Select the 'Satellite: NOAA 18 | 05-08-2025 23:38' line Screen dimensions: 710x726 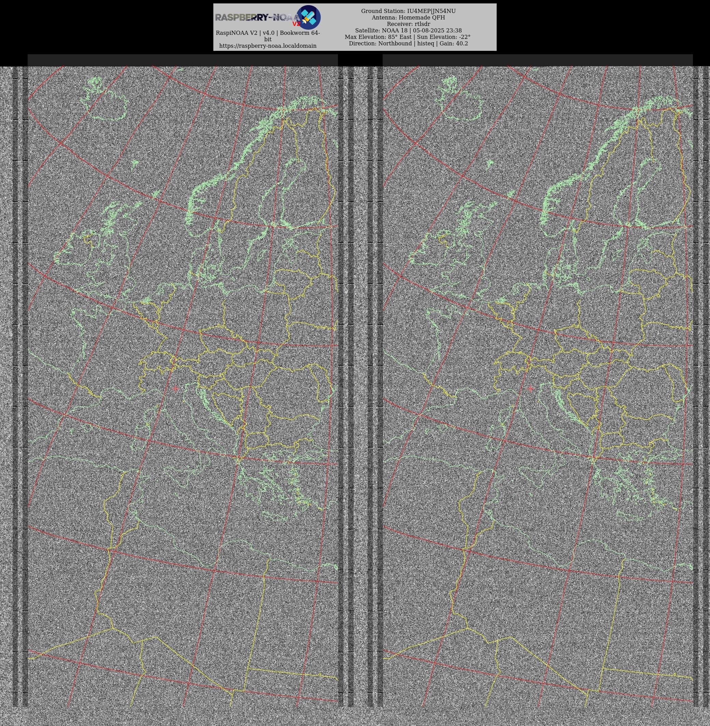408,31
